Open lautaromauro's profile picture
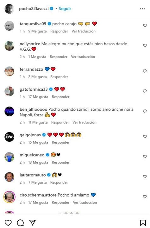 point(9,177)
